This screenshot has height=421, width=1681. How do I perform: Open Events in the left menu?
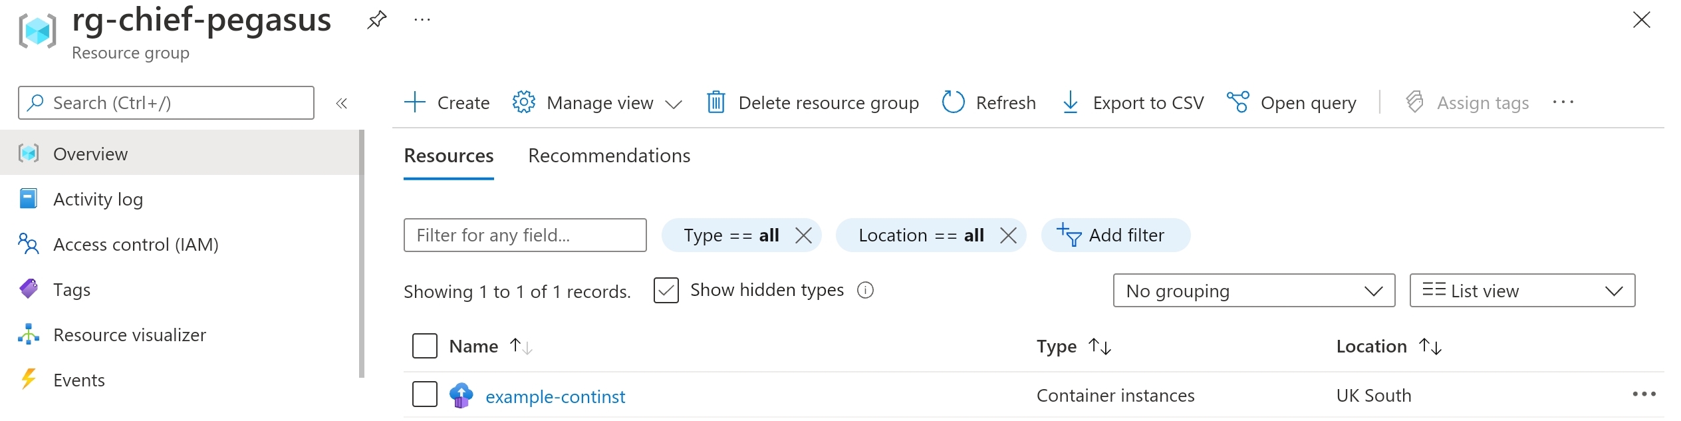pyautogui.click(x=180, y=380)
